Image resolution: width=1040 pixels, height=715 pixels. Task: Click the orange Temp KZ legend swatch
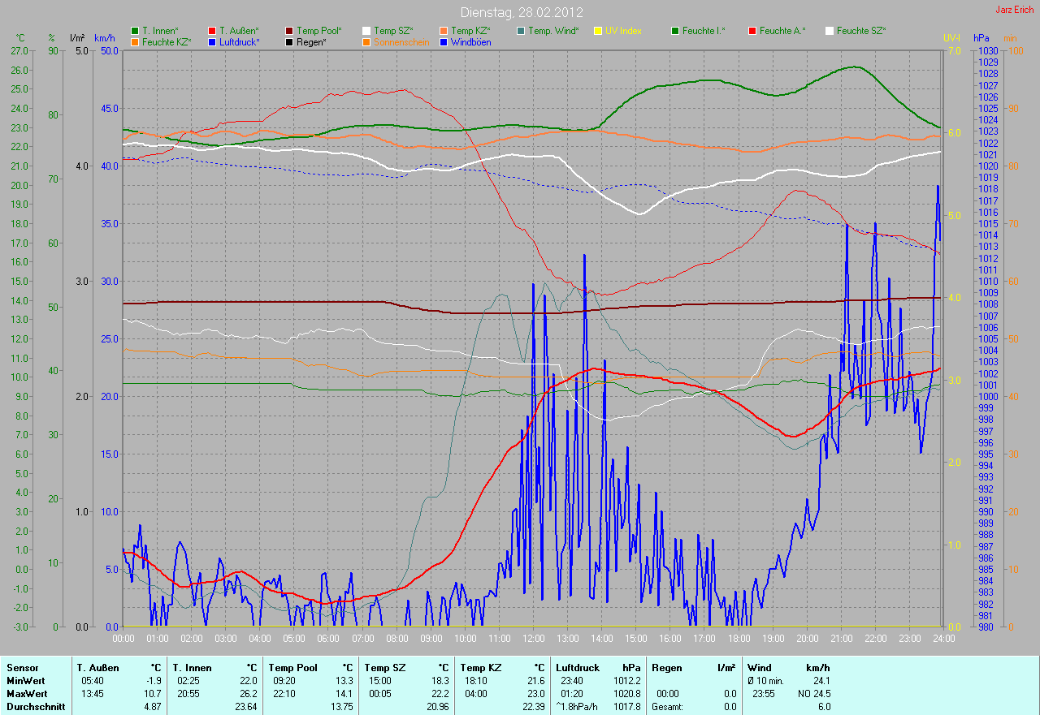tap(443, 31)
